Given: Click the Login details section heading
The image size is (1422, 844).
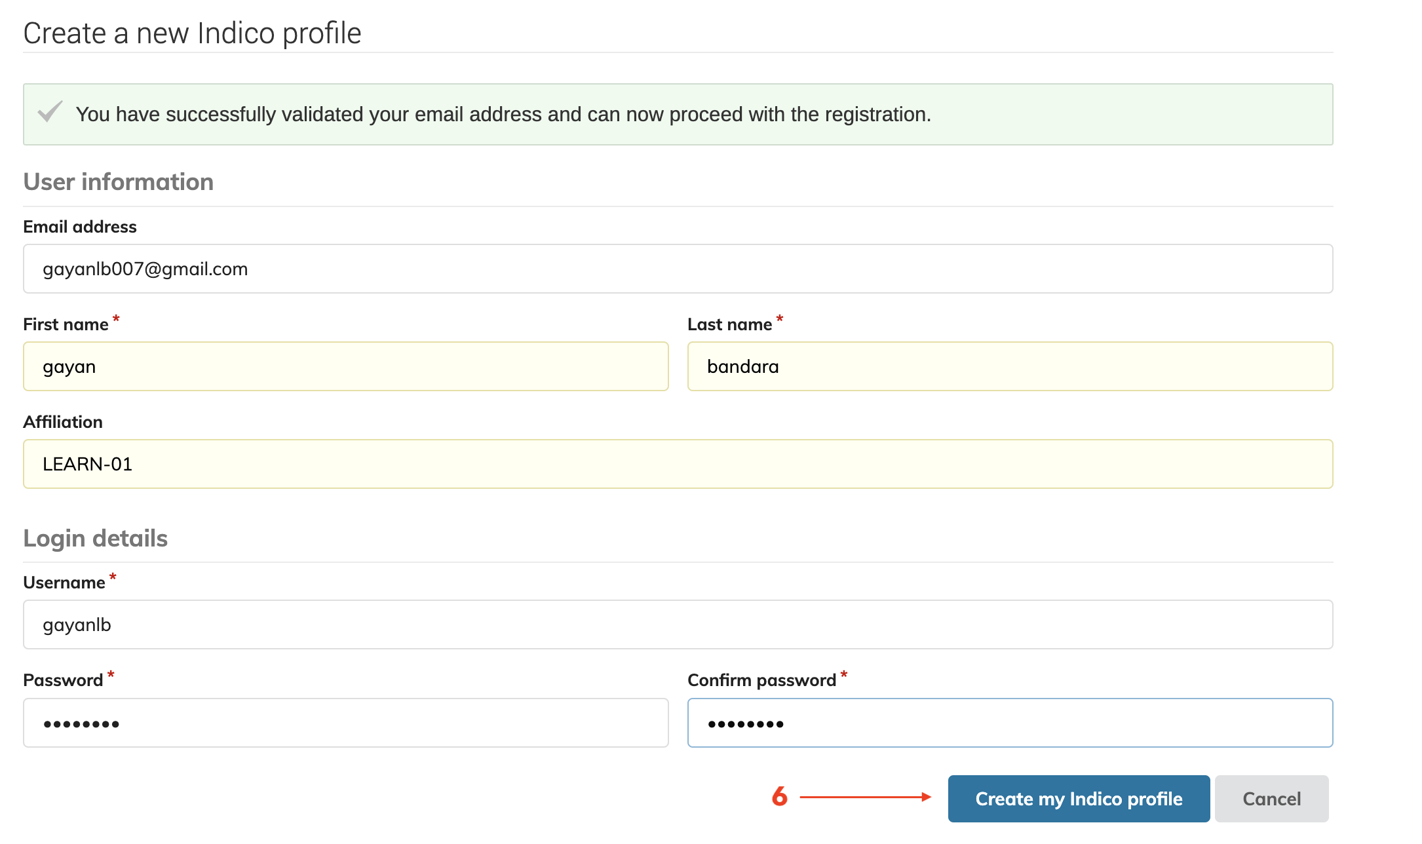Looking at the screenshot, I should [x=96, y=539].
